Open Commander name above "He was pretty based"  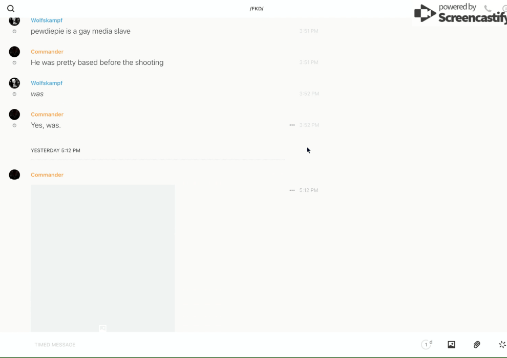(47, 52)
